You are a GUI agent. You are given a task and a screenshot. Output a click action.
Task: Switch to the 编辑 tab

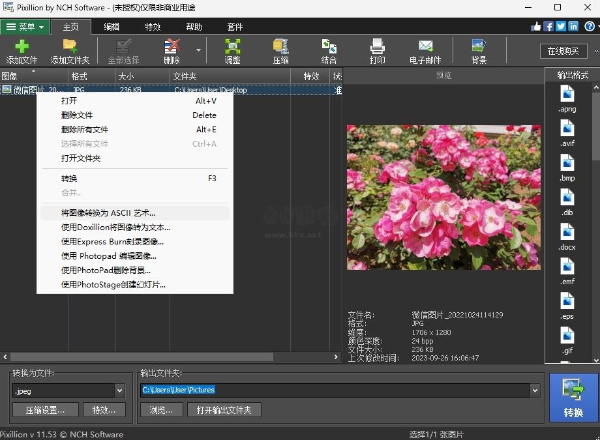point(113,27)
